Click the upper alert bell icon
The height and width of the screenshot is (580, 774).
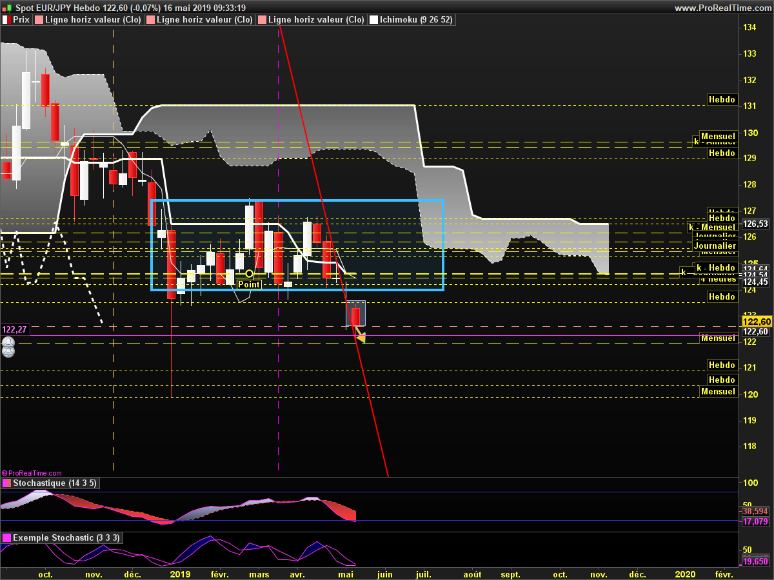8,342
